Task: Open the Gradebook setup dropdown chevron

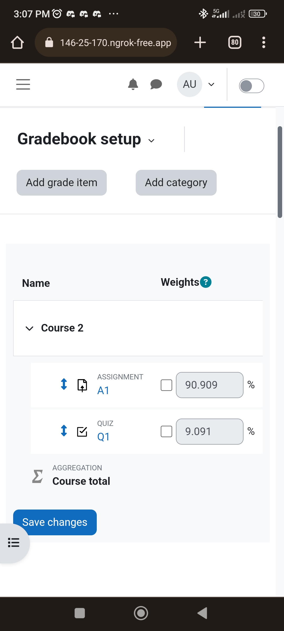Action: (x=151, y=140)
